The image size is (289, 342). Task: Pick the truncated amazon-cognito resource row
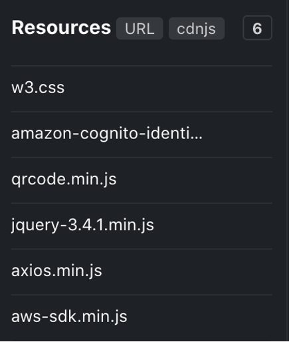[x=142, y=134]
